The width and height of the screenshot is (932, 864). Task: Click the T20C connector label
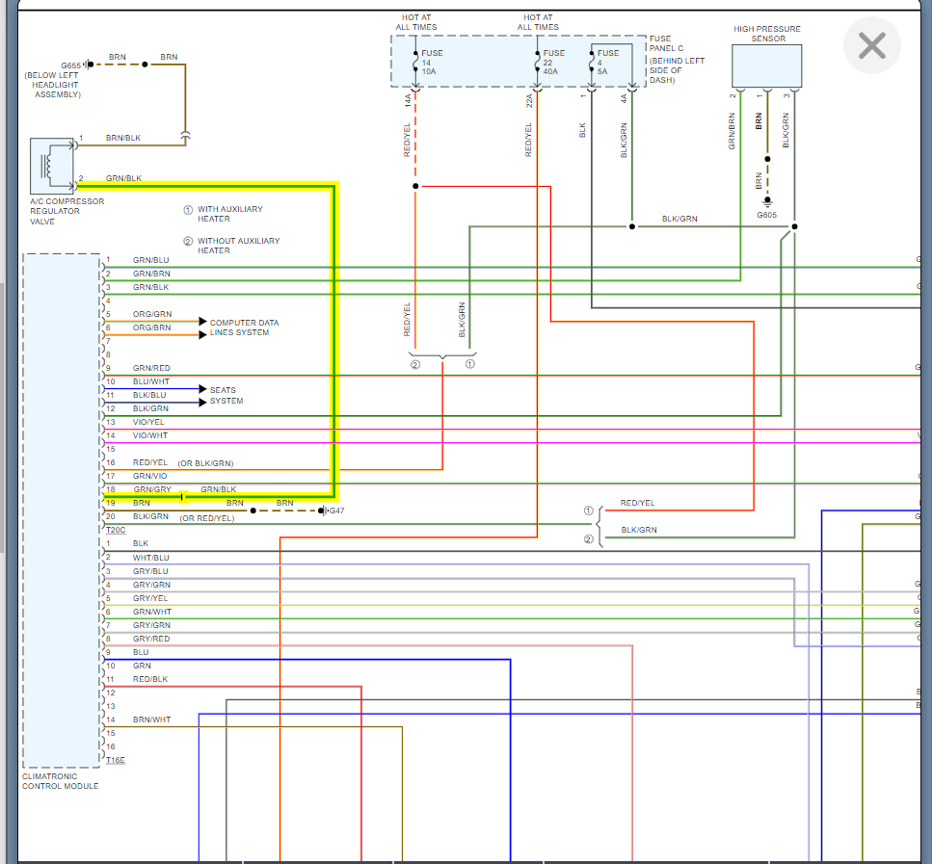pyautogui.click(x=116, y=530)
